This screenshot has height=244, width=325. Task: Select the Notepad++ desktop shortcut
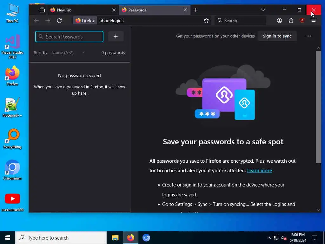coord(12,107)
